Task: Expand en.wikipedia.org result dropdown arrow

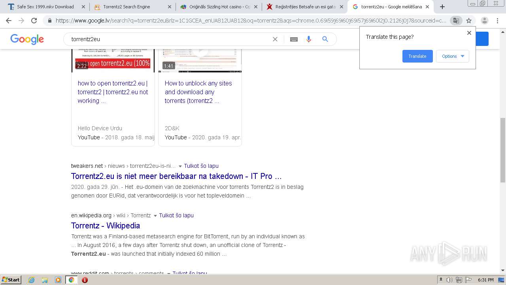Action: (155, 216)
